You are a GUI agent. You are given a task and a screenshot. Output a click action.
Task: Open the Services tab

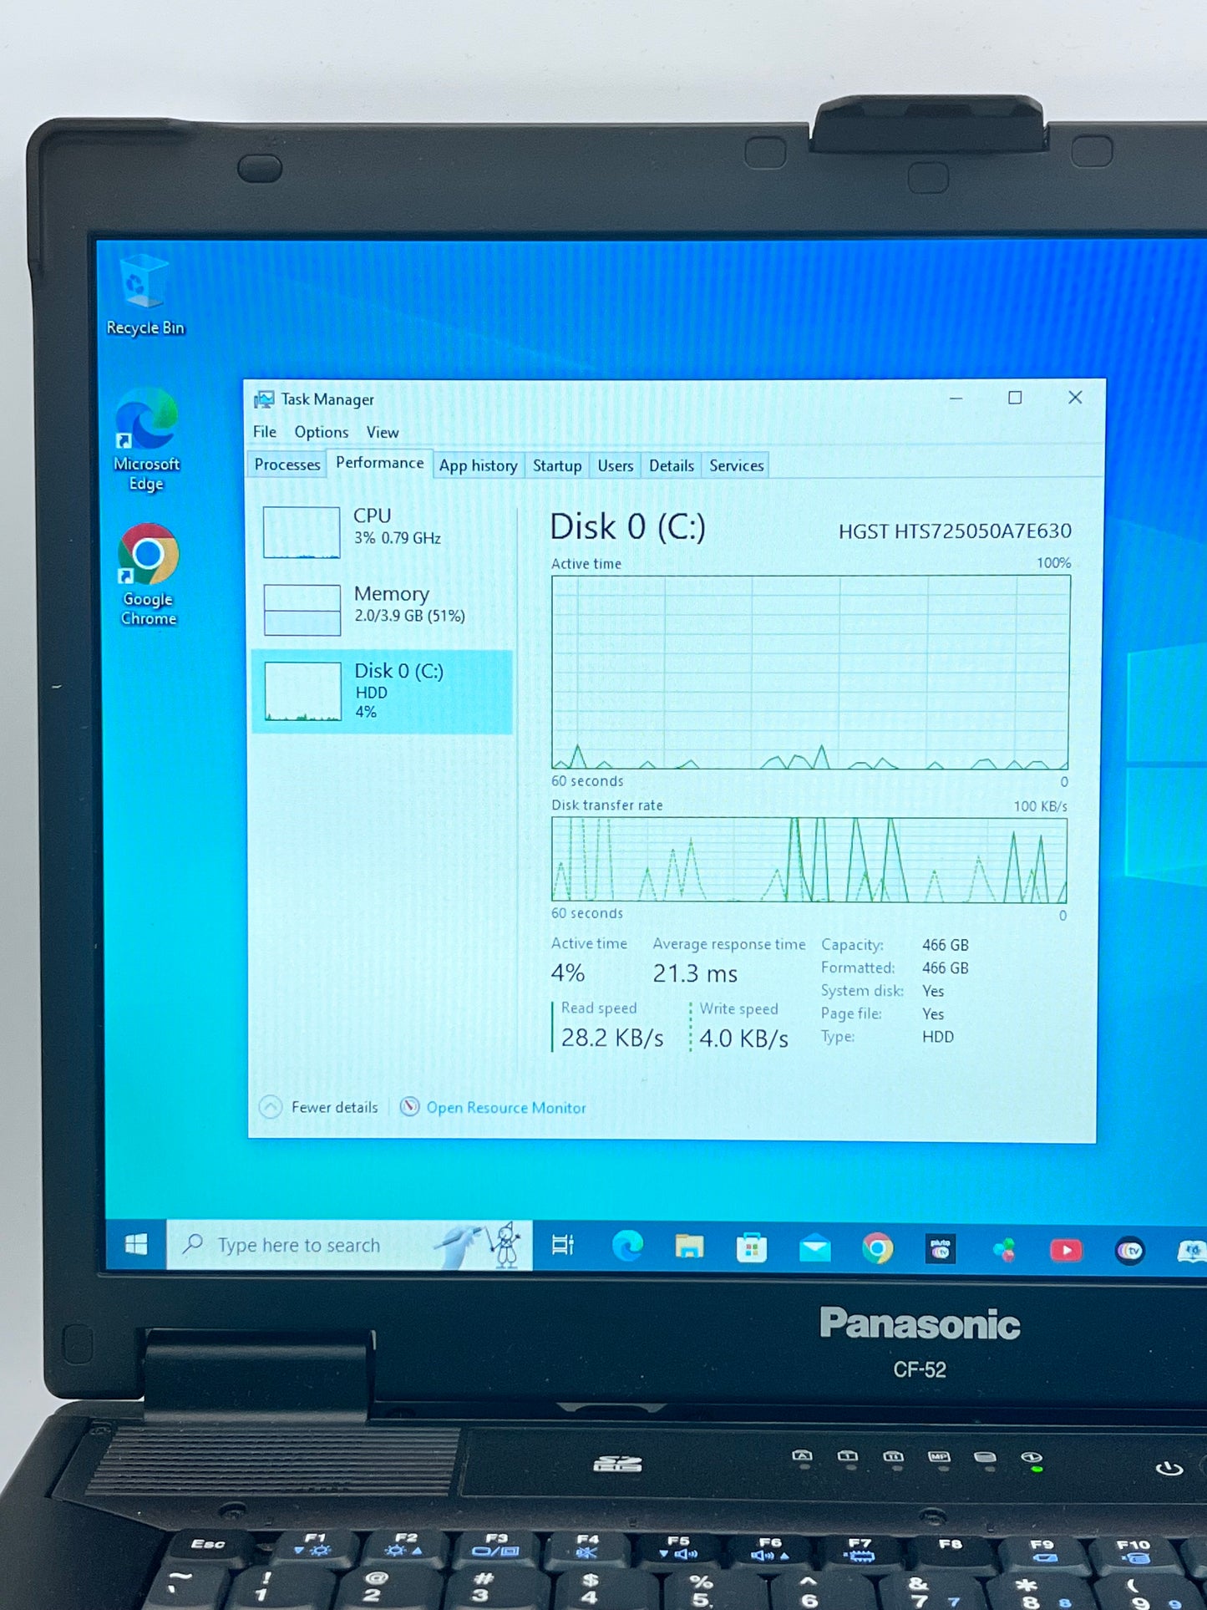click(x=737, y=465)
